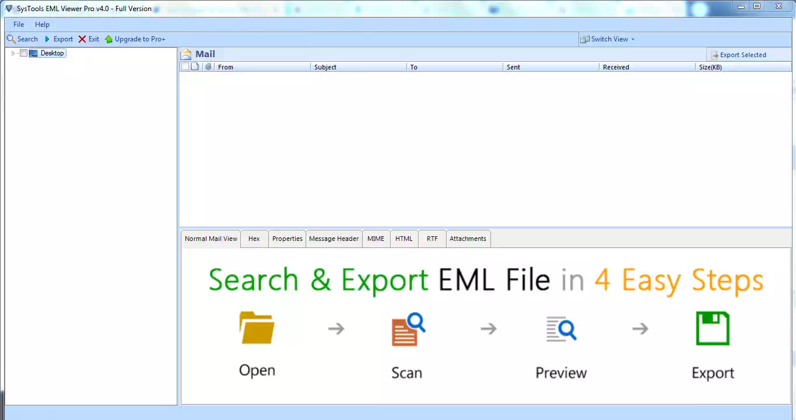
Task: Click the attachment paperclip column icon
Action: point(208,67)
